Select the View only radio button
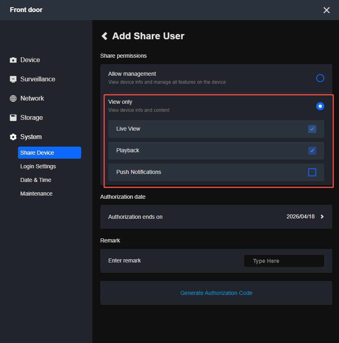 pyautogui.click(x=320, y=106)
